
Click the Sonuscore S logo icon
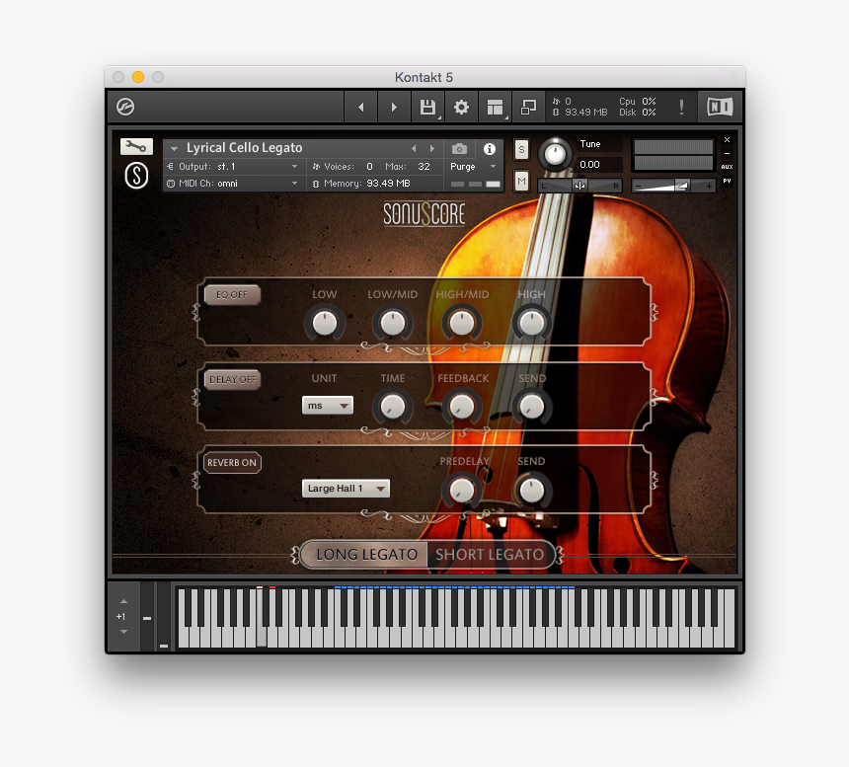click(136, 176)
